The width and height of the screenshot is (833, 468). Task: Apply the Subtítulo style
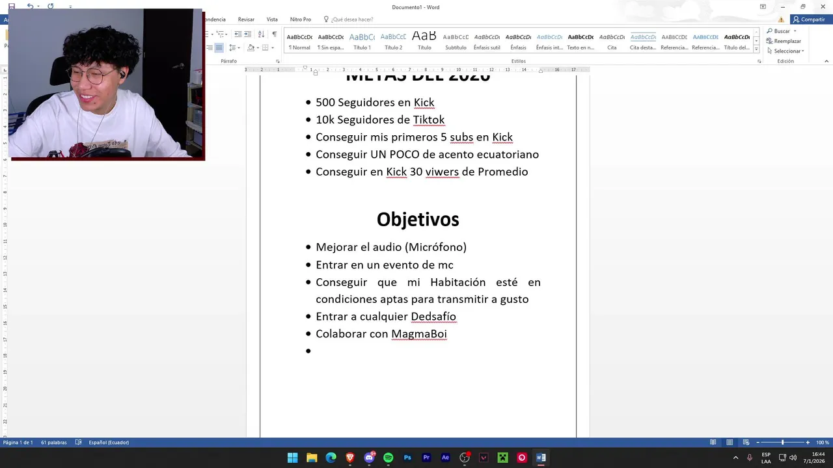tap(456, 42)
